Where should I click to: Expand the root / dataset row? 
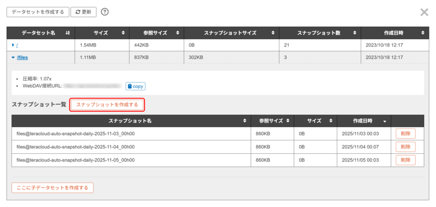pyautogui.click(x=13, y=45)
